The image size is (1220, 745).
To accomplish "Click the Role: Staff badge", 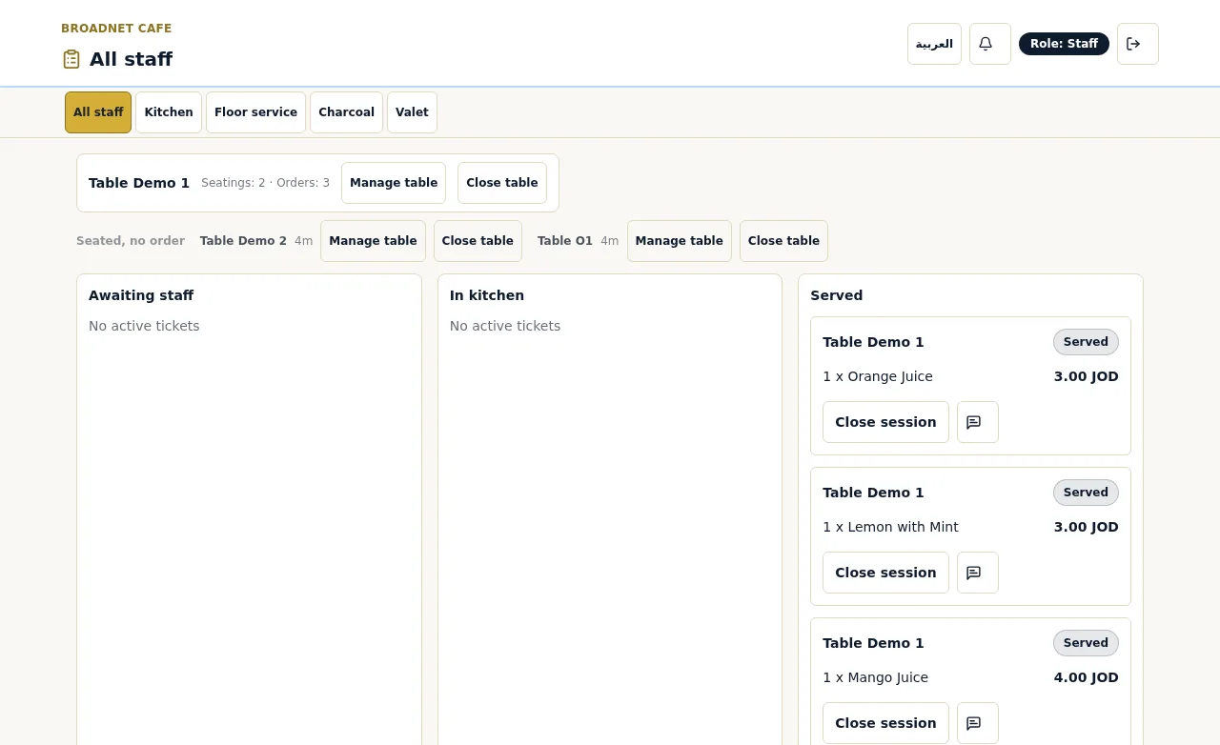I will [x=1064, y=44].
